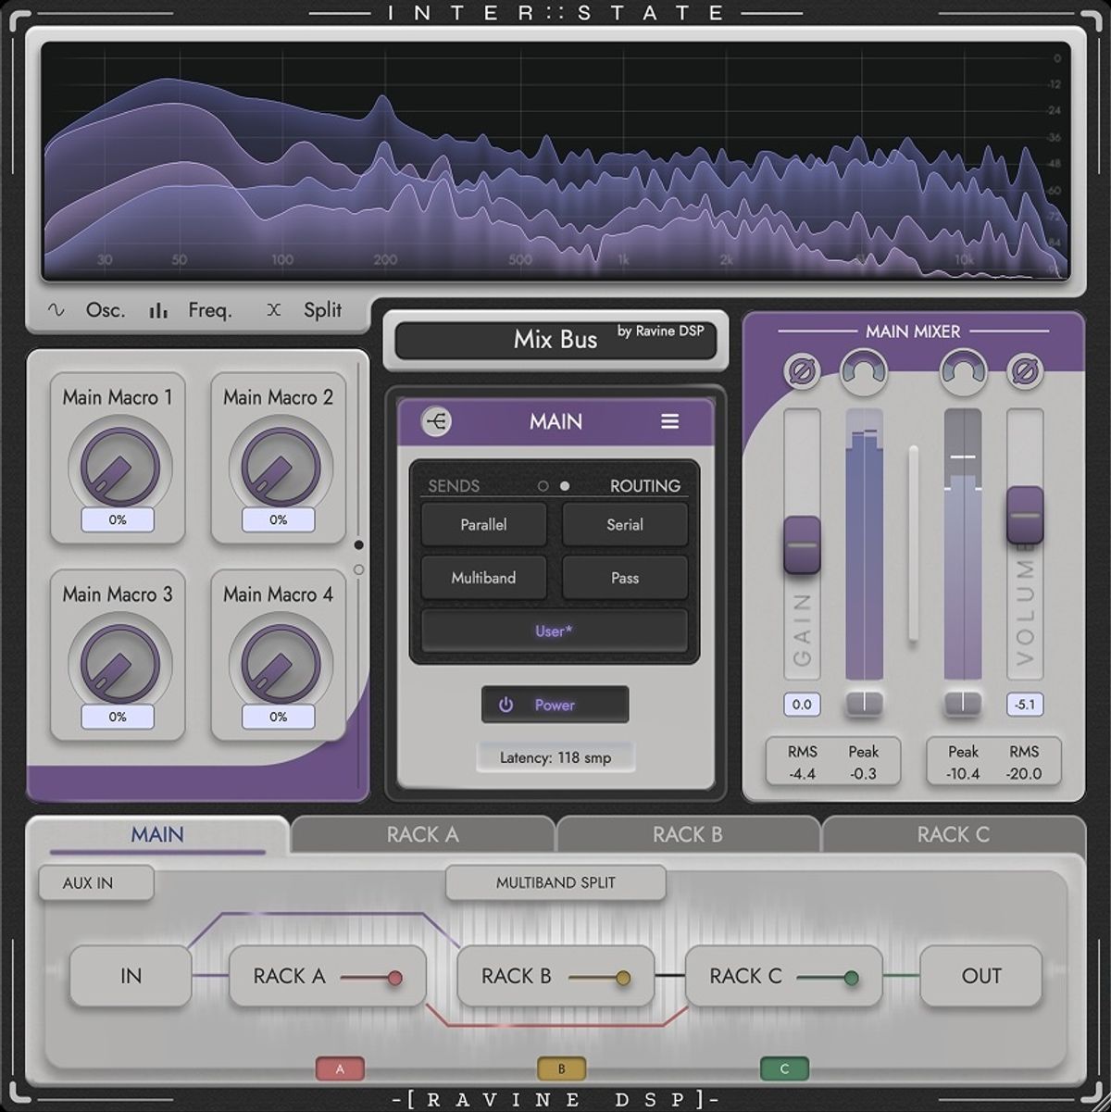
Task: Toggle output phase invert icon above VOLUME
Action: pyautogui.click(x=1024, y=372)
